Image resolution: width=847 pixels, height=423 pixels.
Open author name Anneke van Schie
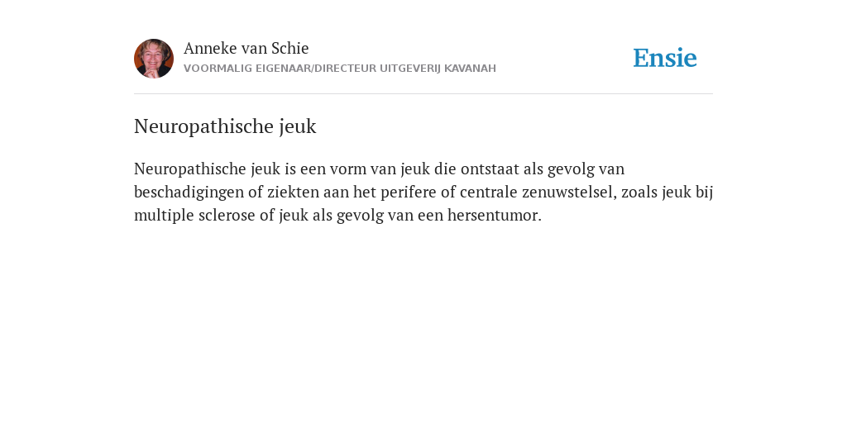click(x=246, y=48)
